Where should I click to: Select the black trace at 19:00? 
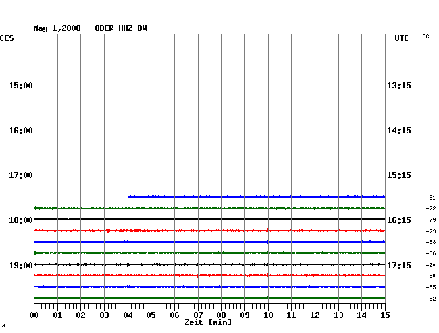click(x=209, y=264)
